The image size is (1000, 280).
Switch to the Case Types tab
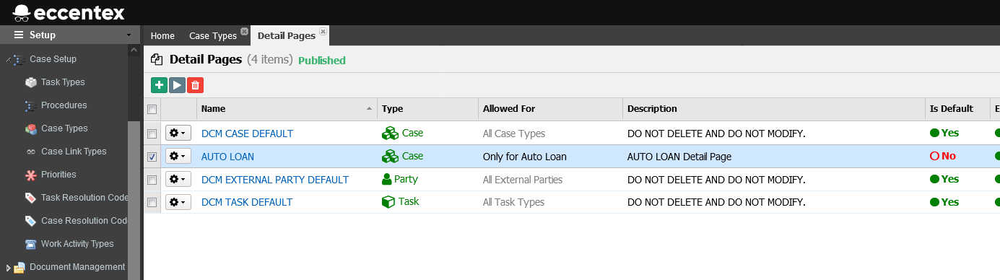click(213, 35)
